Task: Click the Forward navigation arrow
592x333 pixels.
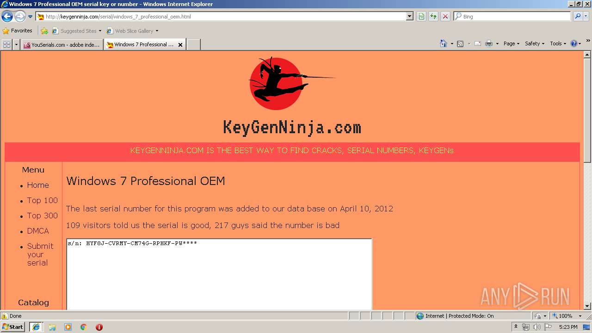Action: pos(20,17)
